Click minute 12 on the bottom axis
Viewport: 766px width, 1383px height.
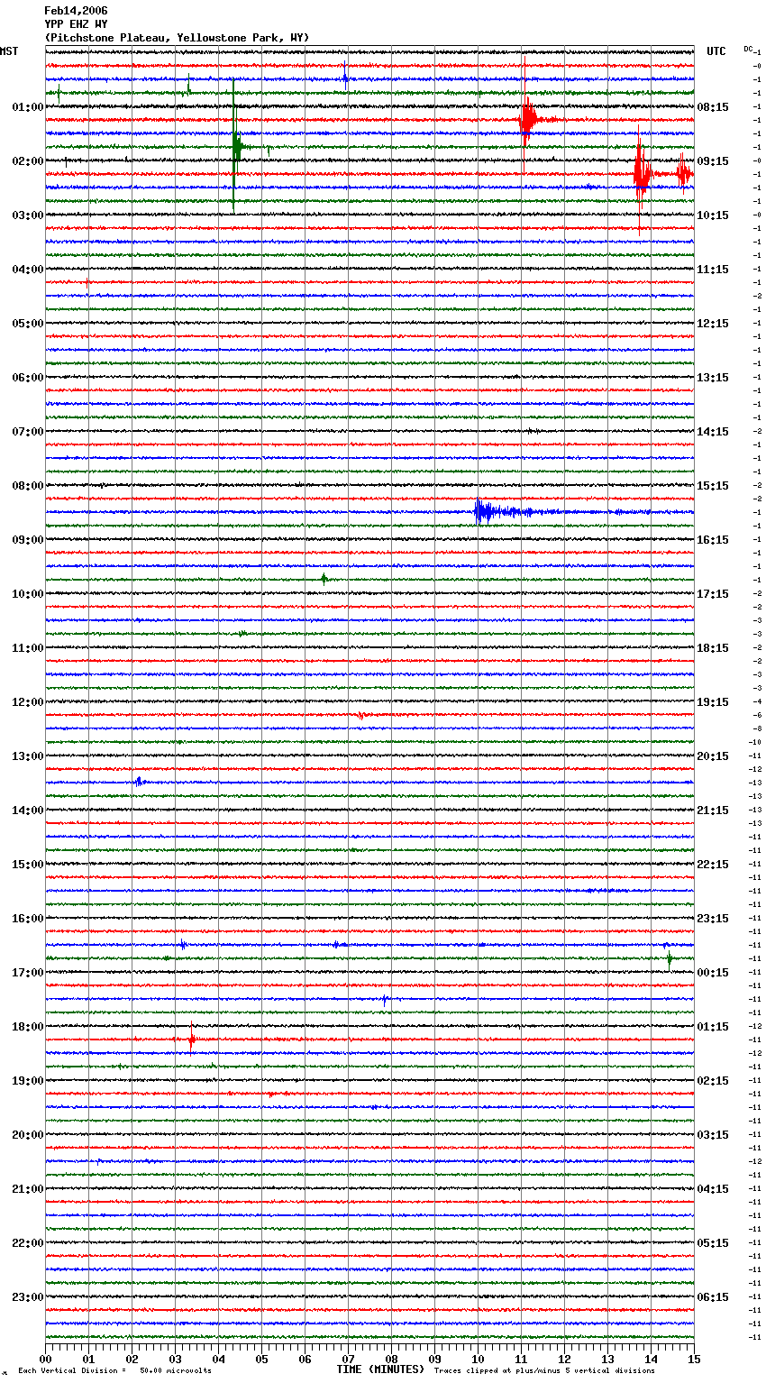click(x=565, y=1359)
